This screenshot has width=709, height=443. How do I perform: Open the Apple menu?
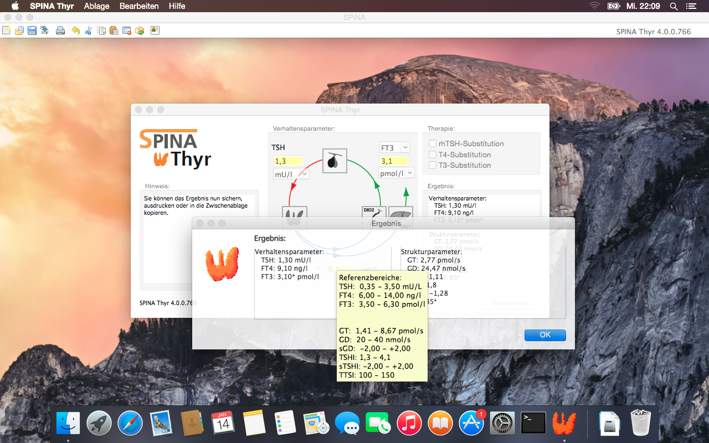15,6
